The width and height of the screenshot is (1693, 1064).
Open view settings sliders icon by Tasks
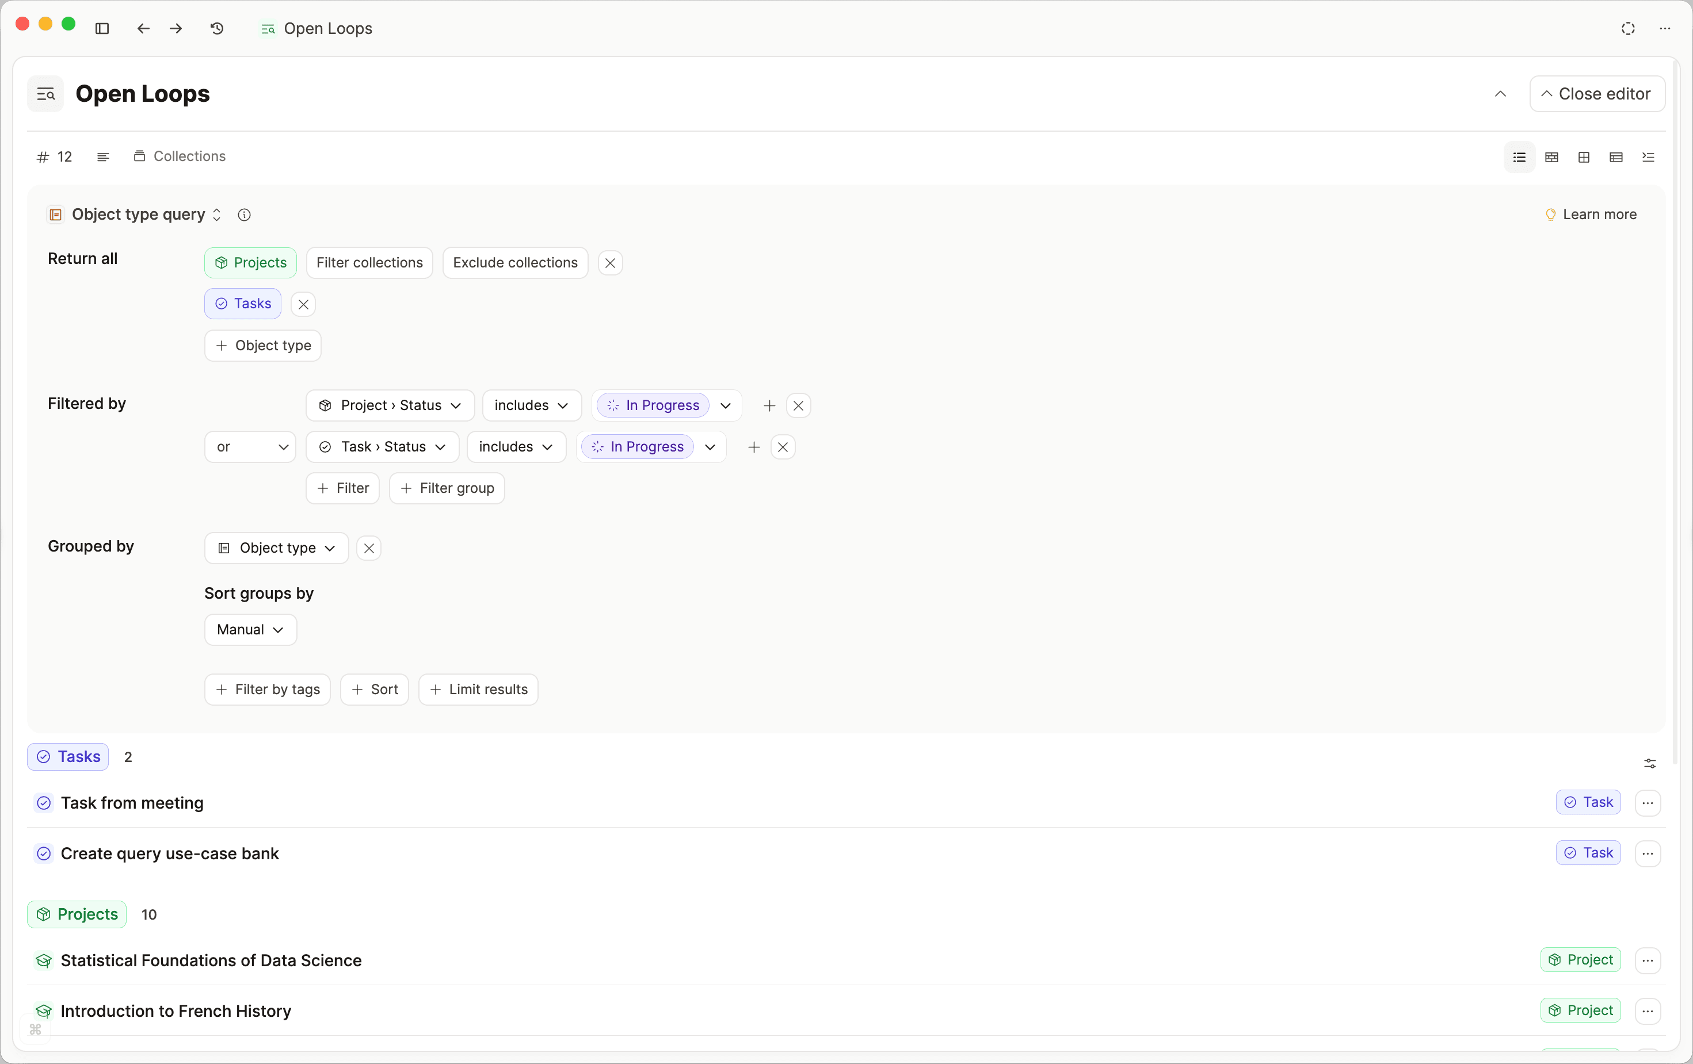point(1649,763)
